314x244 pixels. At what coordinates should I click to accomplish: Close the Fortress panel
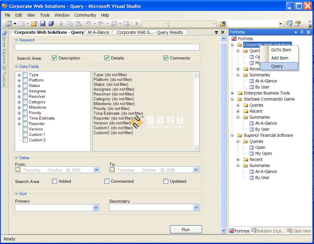(309, 32)
